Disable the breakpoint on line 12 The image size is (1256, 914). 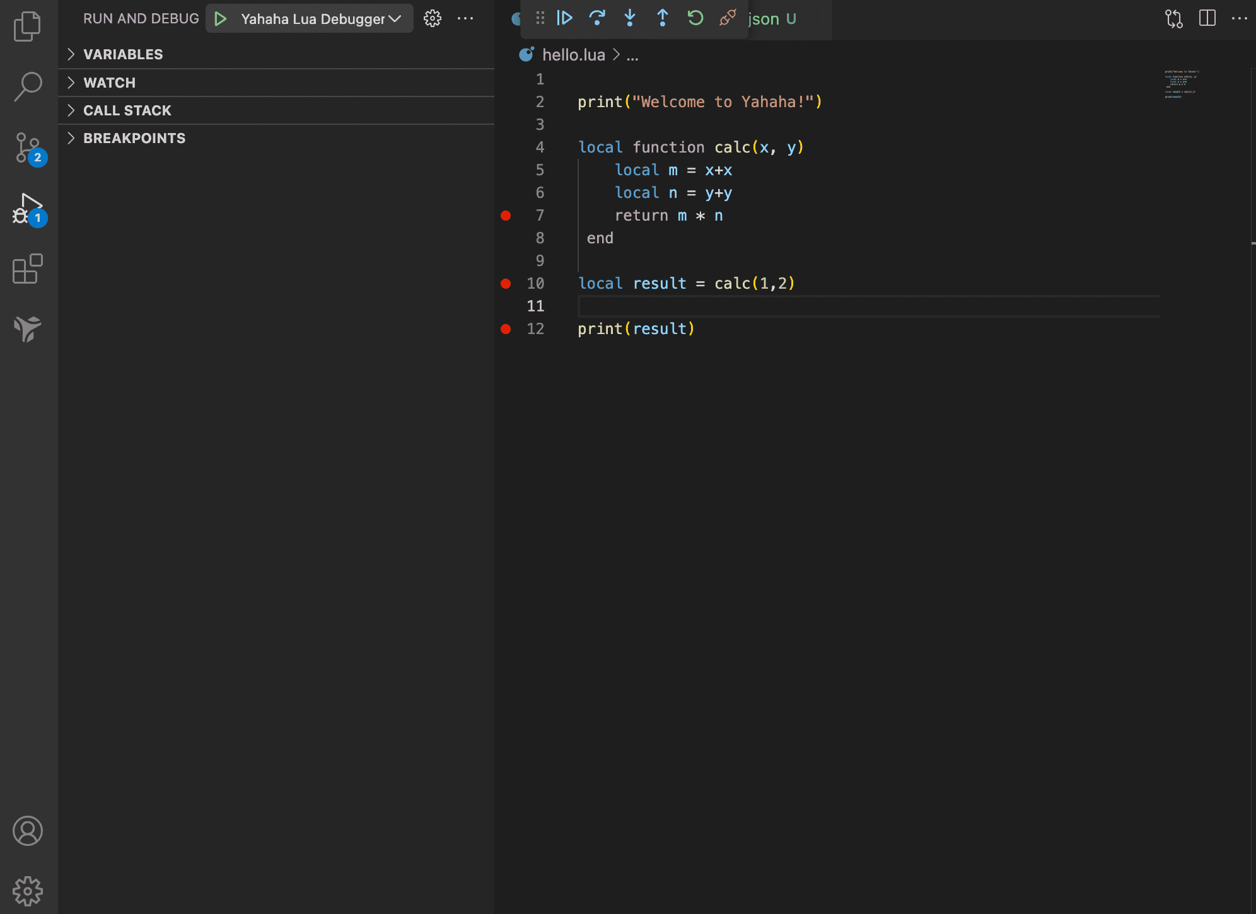pyautogui.click(x=506, y=328)
